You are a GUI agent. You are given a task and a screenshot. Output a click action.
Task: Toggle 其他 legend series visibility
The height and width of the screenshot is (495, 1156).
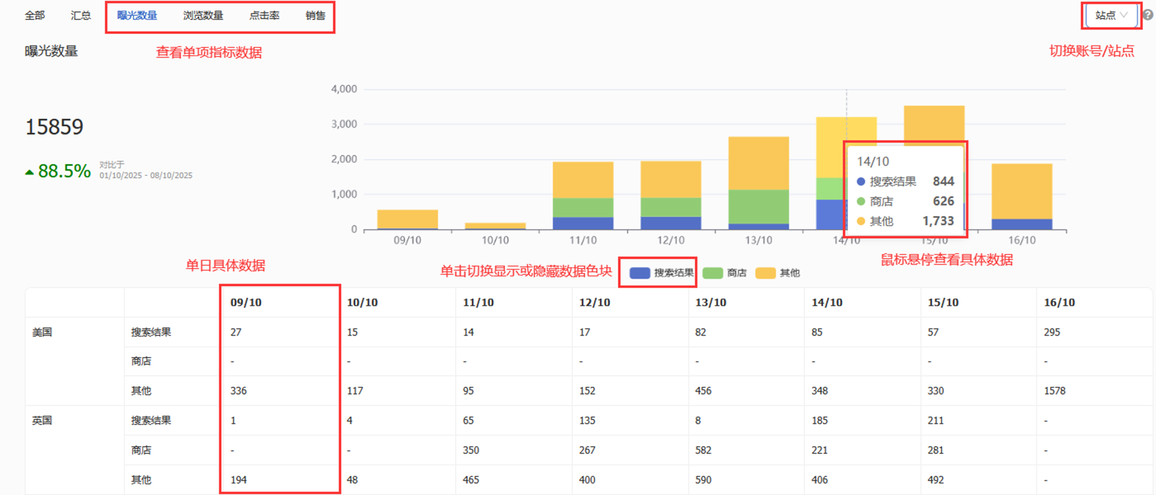789,273
